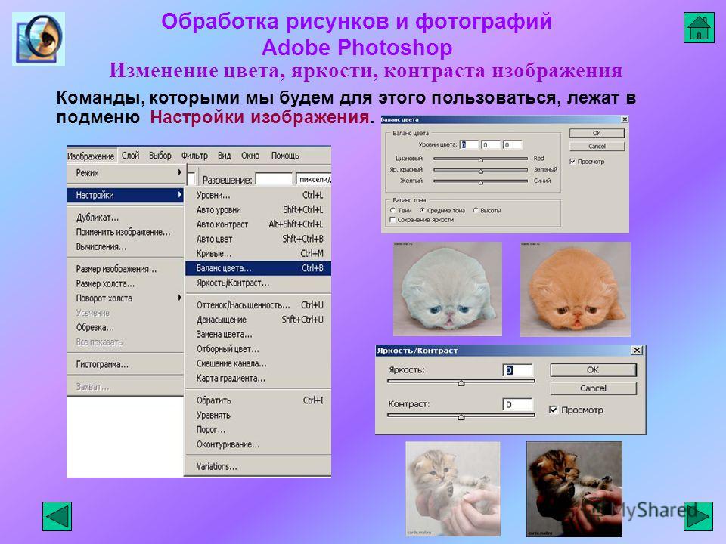
Task: Expand the Режим submenu arrow
Action: point(180,172)
